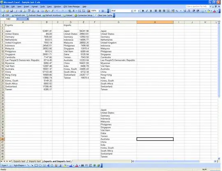Select the Rectangle drawing tool
This screenshot has width=222, height=171.
36,165
